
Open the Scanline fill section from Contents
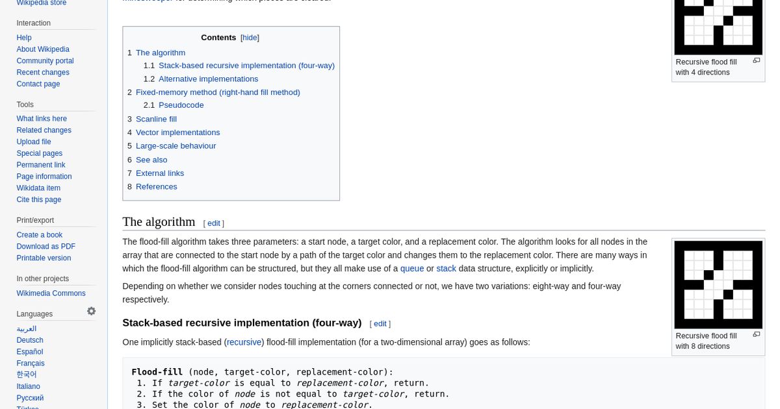(156, 119)
